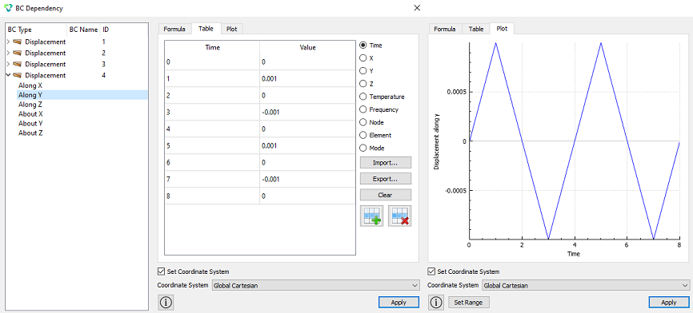Click the delete table row icon
The image size is (693, 313).
[x=399, y=216]
